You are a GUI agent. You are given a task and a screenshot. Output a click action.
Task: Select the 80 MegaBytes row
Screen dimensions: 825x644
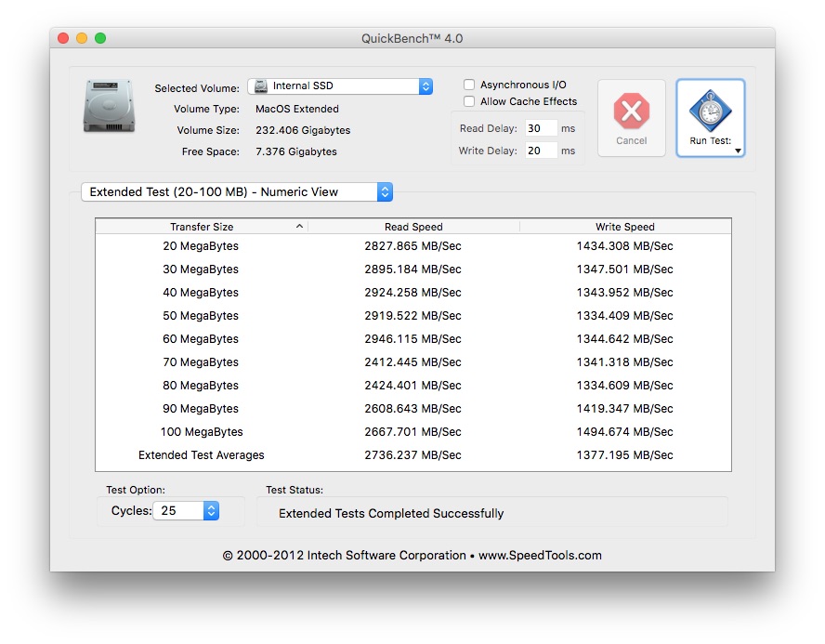click(413, 385)
